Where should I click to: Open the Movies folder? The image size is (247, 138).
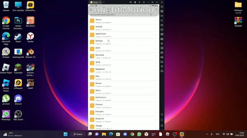[123, 84]
